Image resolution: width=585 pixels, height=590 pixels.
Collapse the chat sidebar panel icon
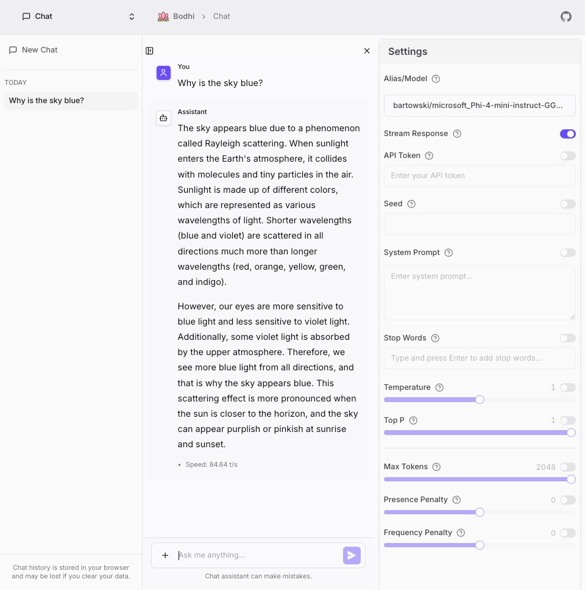150,51
